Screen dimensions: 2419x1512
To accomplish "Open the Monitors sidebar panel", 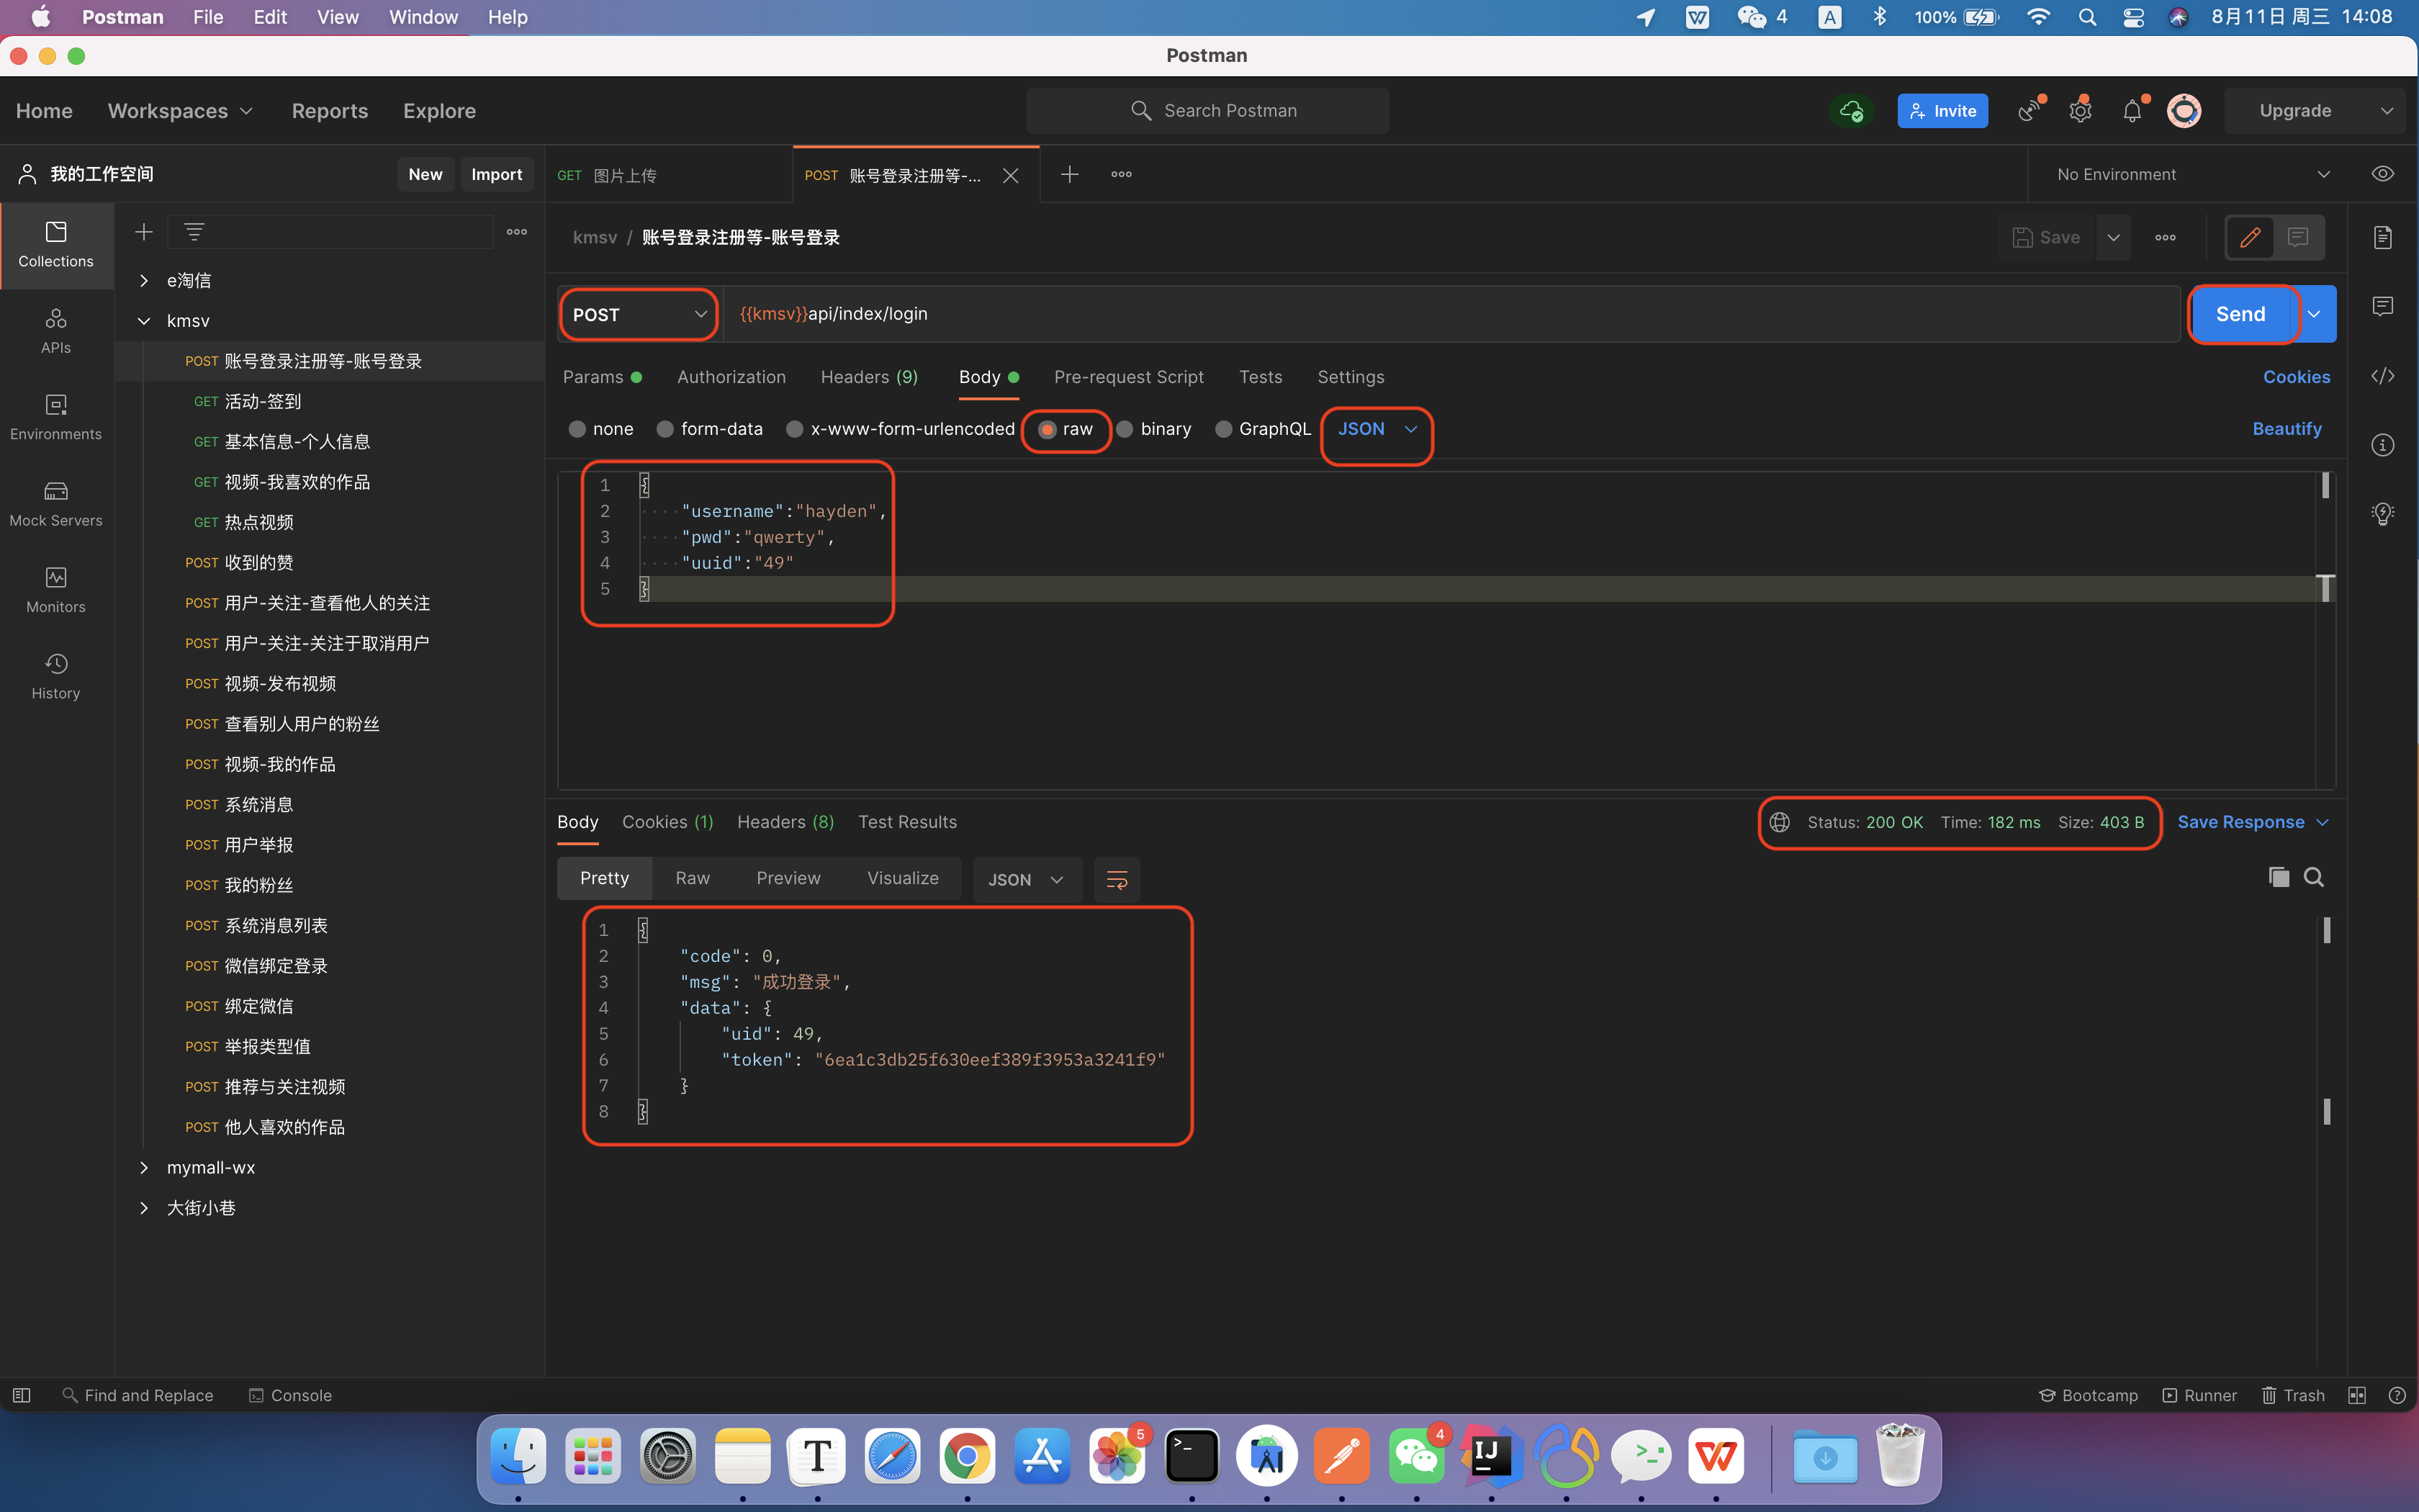I will 56,590.
